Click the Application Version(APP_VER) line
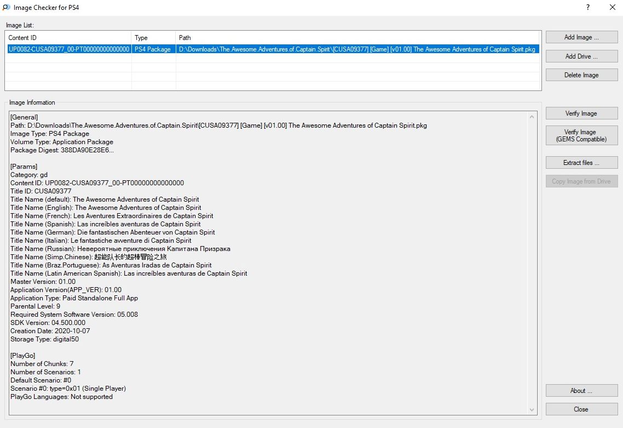The width and height of the screenshot is (623, 428). point(66,290)
